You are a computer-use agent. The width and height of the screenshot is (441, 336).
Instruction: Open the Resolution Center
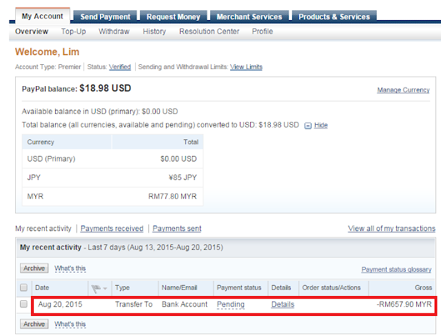pos(209,31)
